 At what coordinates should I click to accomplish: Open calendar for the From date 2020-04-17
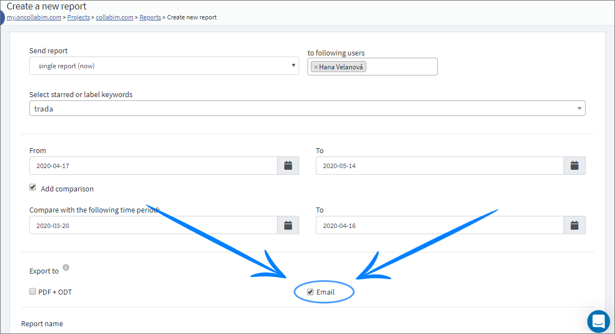(288, 166)
